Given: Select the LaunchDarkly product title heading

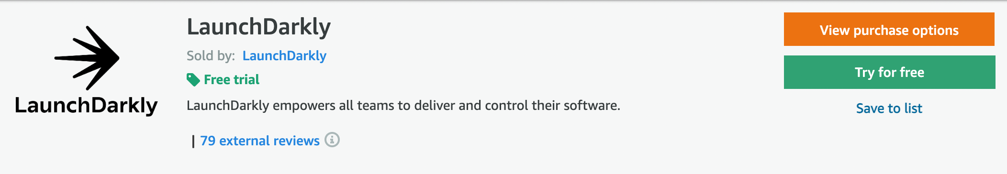Looking at the screenshot, I should click(258, 27).
